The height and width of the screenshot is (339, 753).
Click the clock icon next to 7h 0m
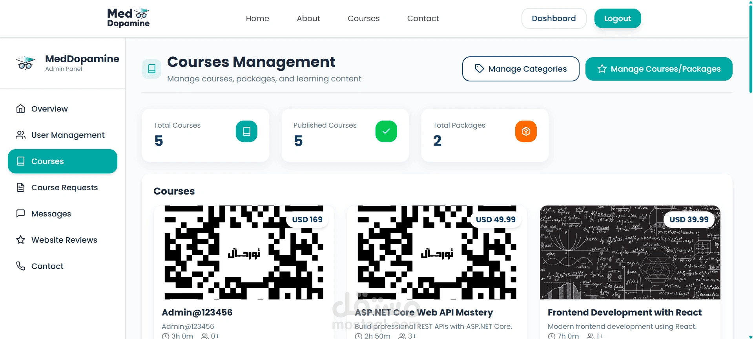point(552,336)
